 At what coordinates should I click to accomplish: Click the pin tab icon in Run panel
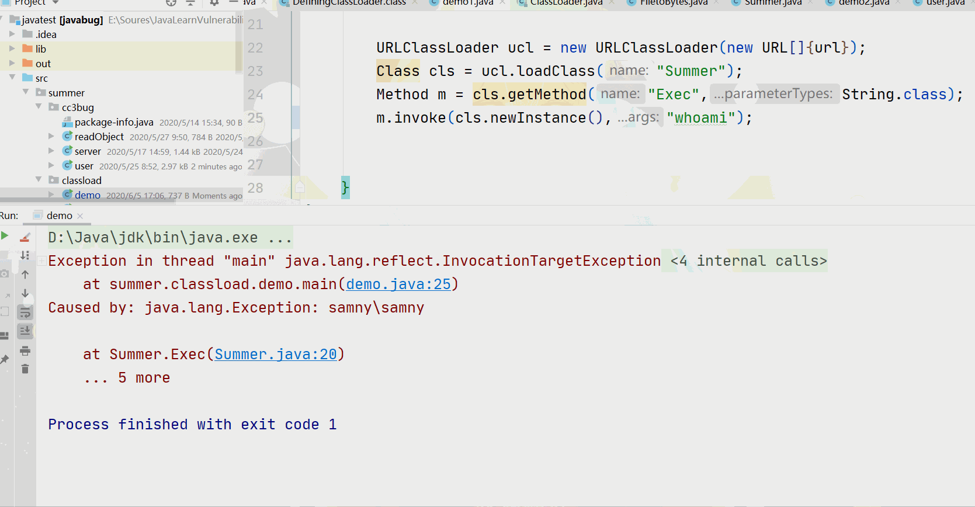tap(5, 359)
